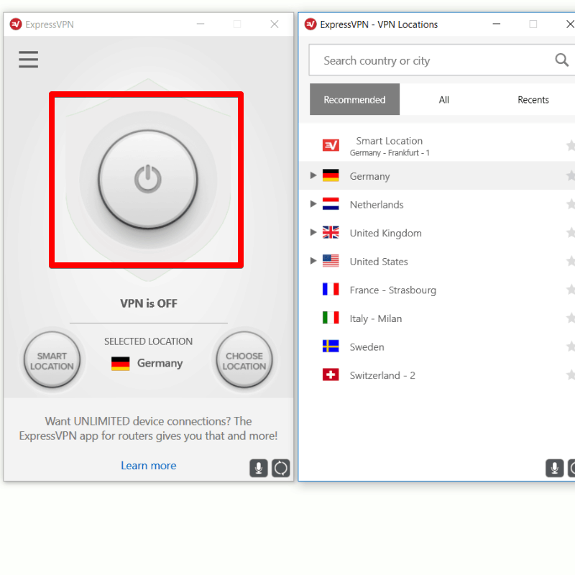Click the Selected Location label
The width and height of the screenshot is (575, 575).
point(148,341)
